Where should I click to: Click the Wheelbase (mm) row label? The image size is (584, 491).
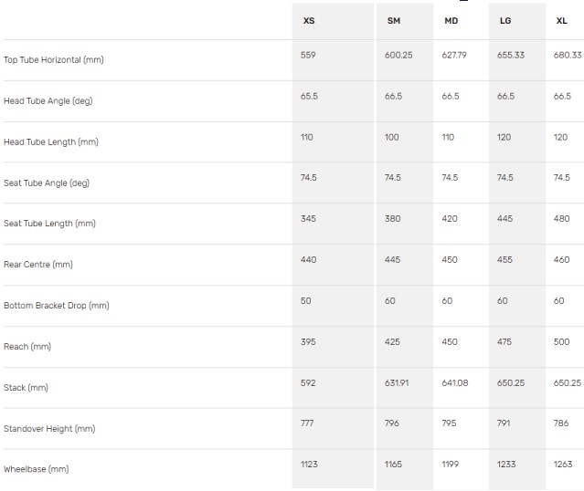[37, 469]
